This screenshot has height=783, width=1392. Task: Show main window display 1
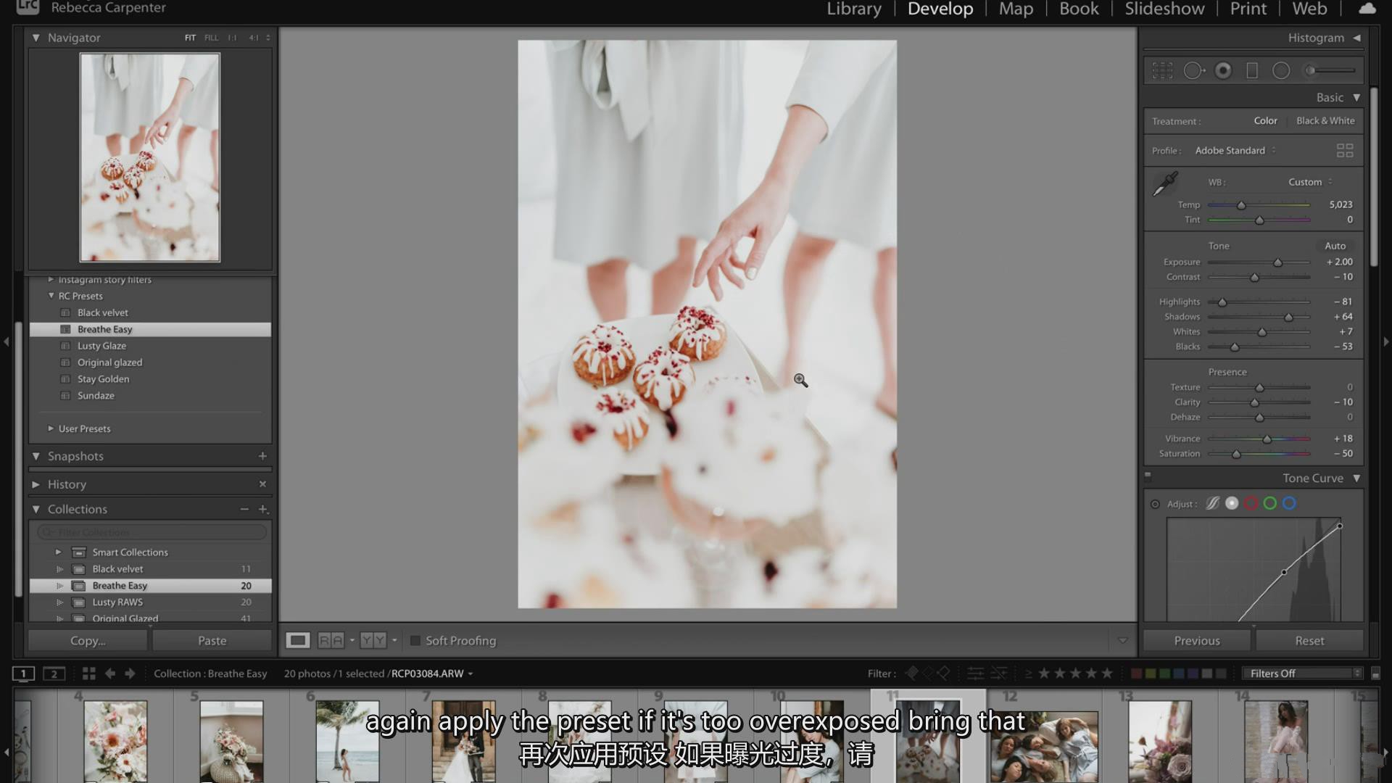(x=23, y=674)
